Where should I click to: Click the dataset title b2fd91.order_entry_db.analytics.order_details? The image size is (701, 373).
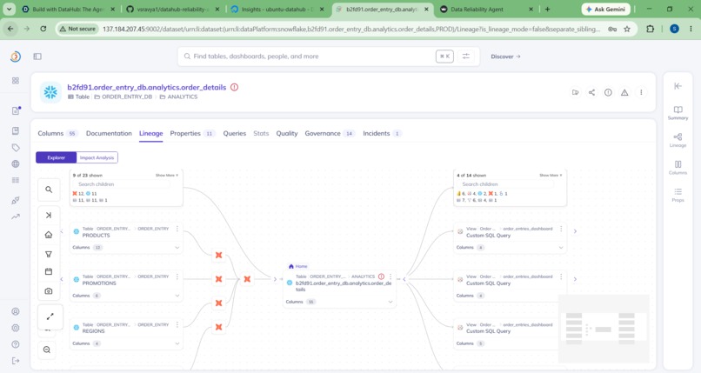(x=147, y=87)
